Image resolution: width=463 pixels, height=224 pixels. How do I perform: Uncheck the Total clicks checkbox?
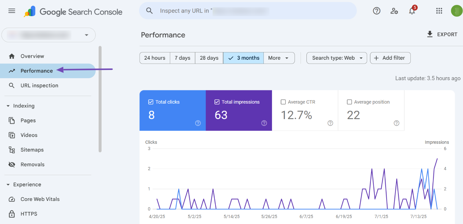pyautogui.click(x=152, y=102)
